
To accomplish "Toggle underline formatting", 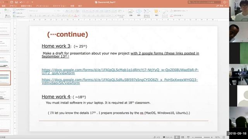I will pyautogui.click(x=40, y=15).
